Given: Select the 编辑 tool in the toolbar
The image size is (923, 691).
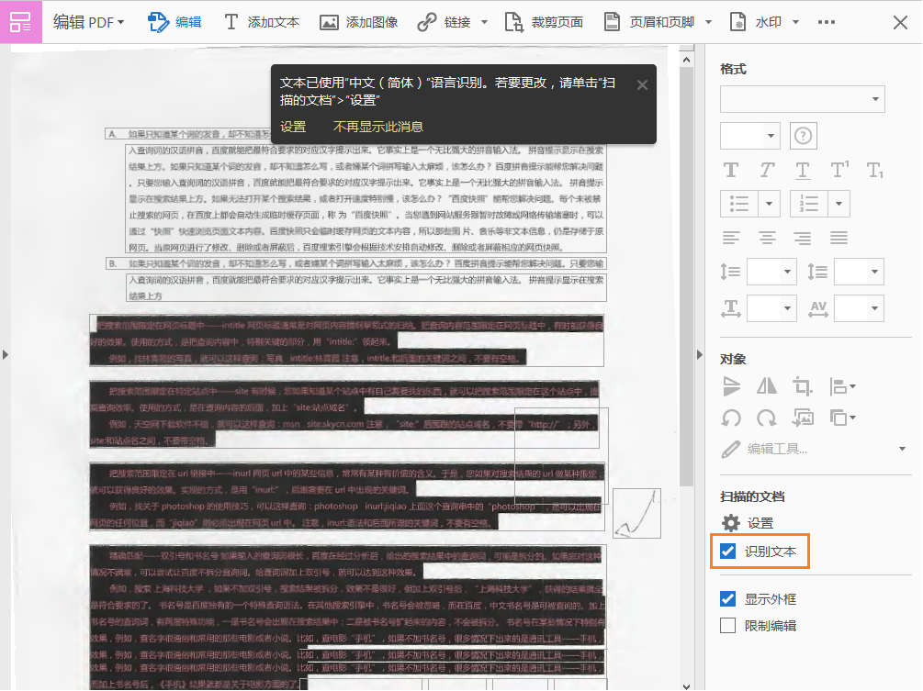Looking at the screenshot, I should (174, 22).
